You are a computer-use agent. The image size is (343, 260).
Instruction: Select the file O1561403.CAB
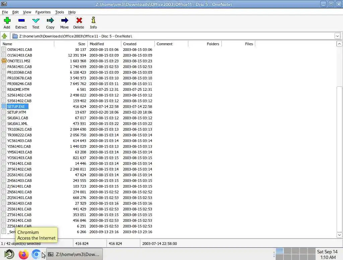(20, 55)
